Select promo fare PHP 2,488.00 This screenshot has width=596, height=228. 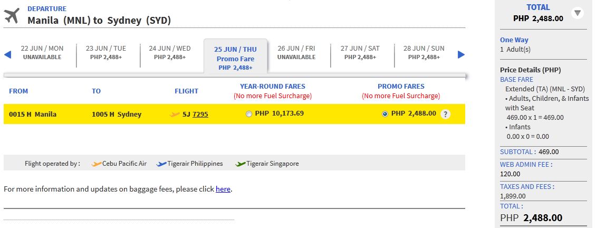384,113
